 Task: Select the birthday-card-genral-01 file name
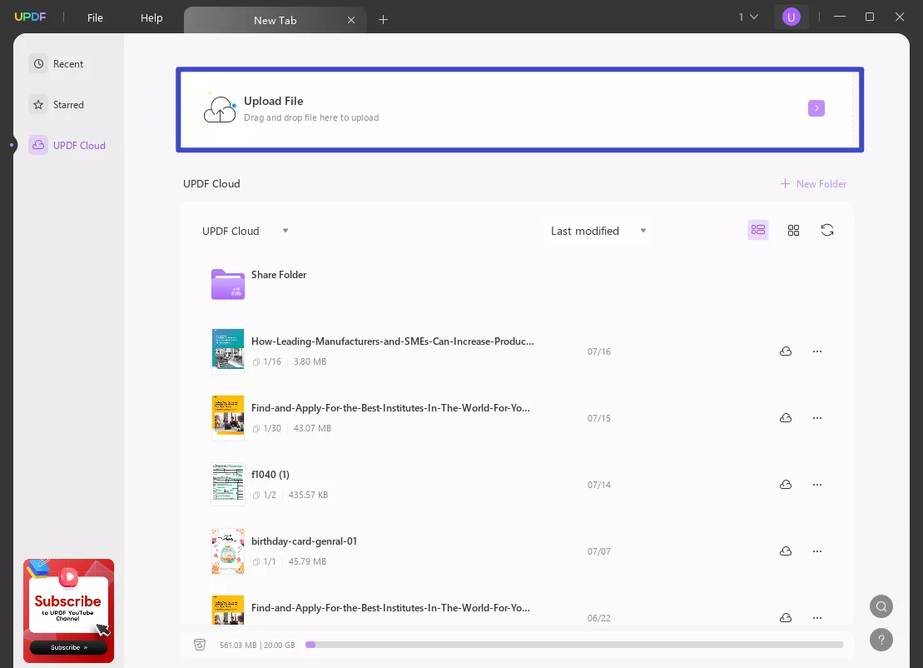pyautogui.click(x=304, y=541)
